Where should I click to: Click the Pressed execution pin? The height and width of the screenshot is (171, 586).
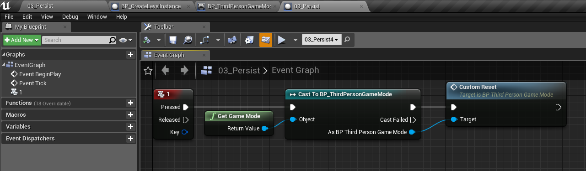185,108
